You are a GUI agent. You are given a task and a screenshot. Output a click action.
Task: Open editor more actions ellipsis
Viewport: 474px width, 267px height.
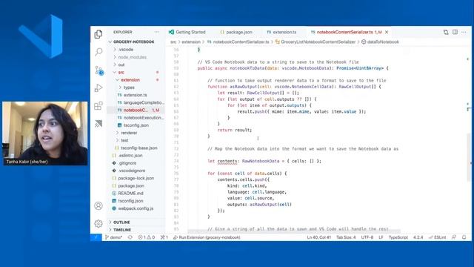coord(464,32)
